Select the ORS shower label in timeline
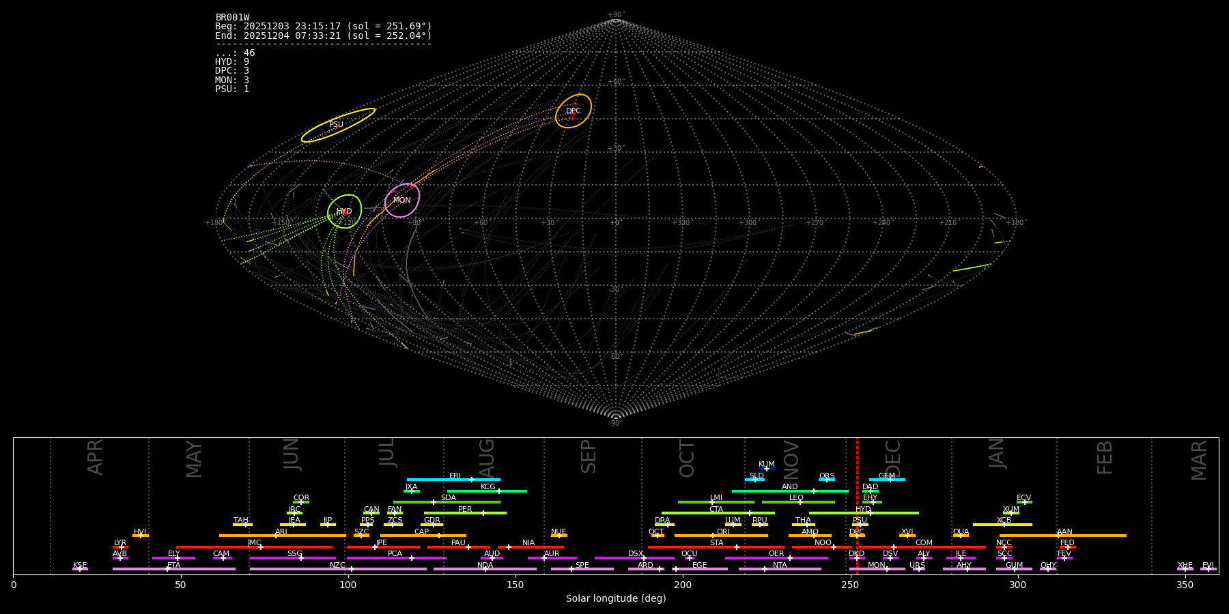This screenshot has width=1229, height=614. pos(827,476)
